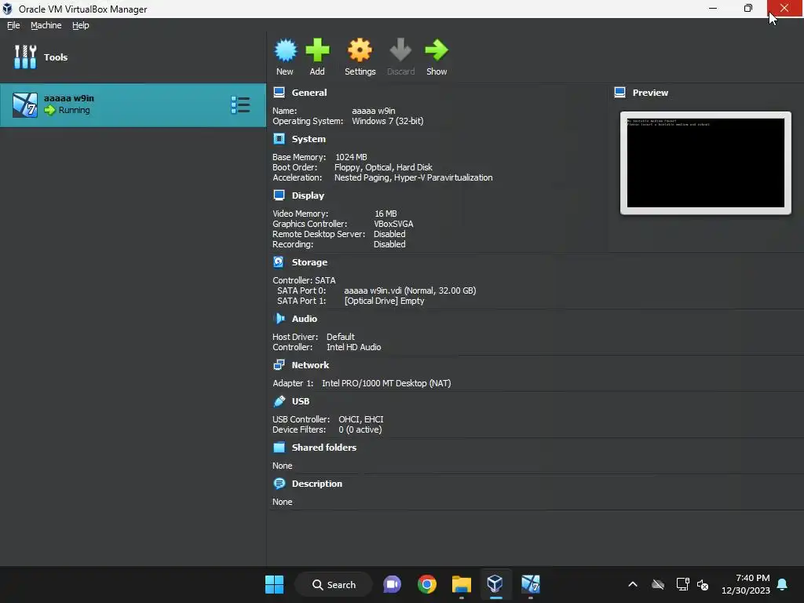Click 'Floppy, Optical, Hard Disk' boot order
The image size is (804, 603).
point(383,167)
